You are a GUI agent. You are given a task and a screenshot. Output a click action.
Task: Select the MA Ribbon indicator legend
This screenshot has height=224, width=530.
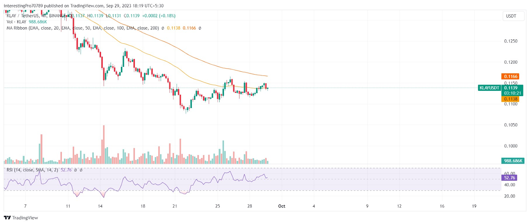[x=82, y=28]
